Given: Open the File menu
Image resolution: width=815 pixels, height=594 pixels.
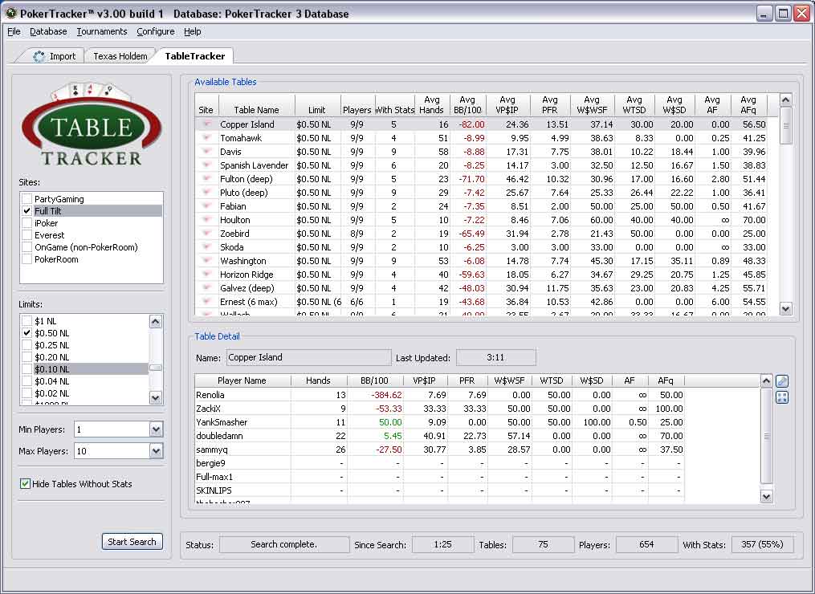Looking at the screenshot, I should click(14, 31).
